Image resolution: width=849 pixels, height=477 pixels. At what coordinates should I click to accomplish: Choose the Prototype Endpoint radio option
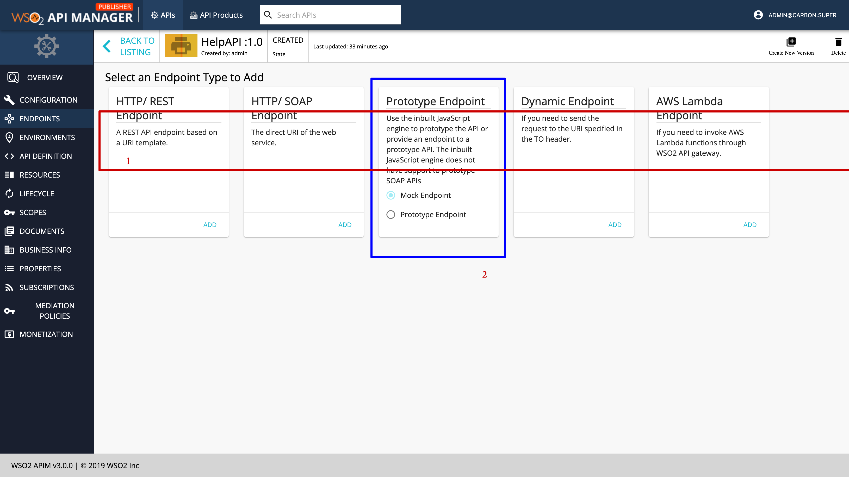pos(391,215)
